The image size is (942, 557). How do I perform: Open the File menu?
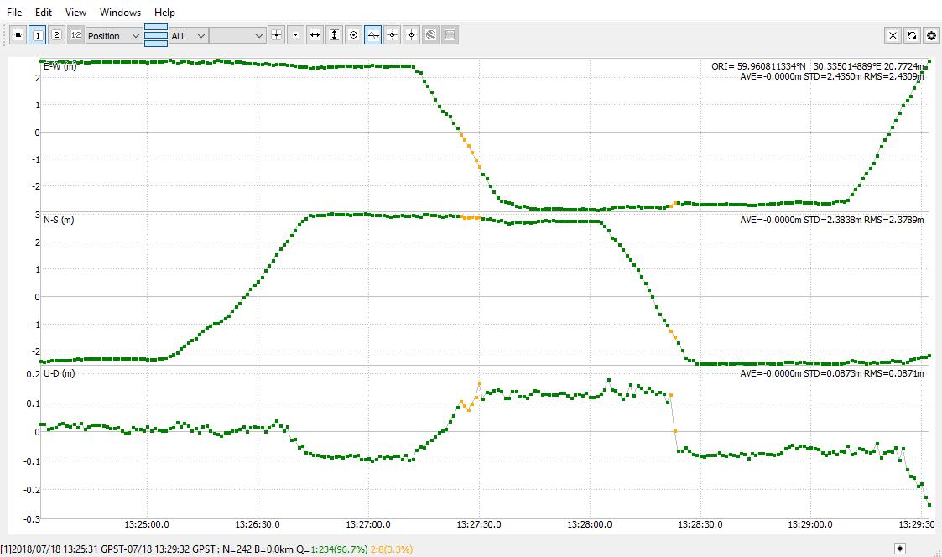[x=14, y=12]
